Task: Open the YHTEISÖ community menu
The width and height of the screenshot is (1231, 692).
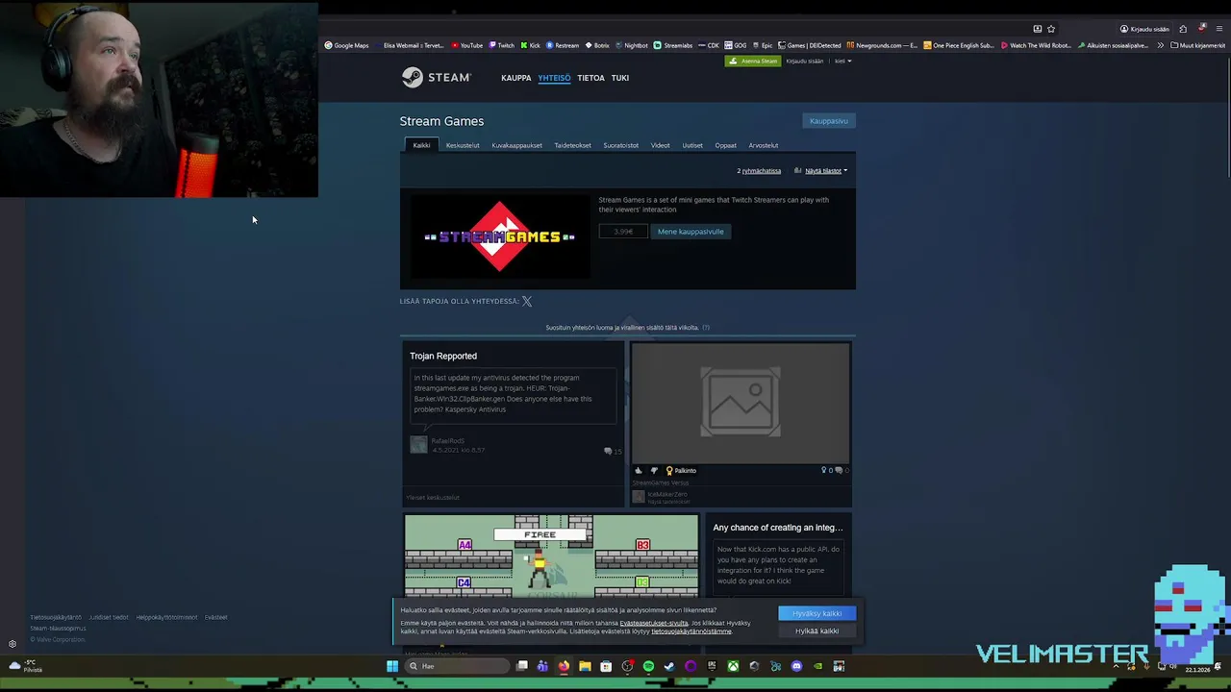Action: click(554, 78)
